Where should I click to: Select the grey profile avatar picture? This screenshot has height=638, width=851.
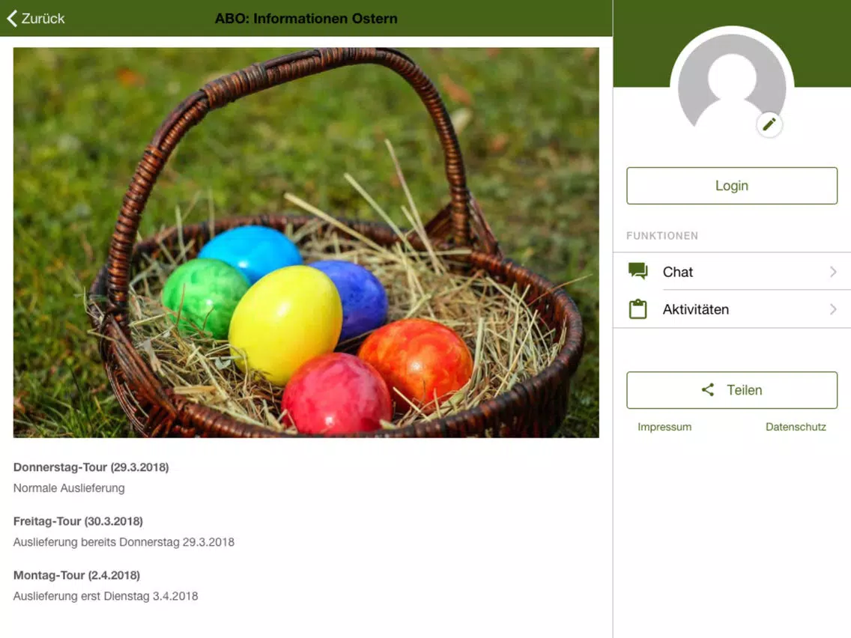732,82
